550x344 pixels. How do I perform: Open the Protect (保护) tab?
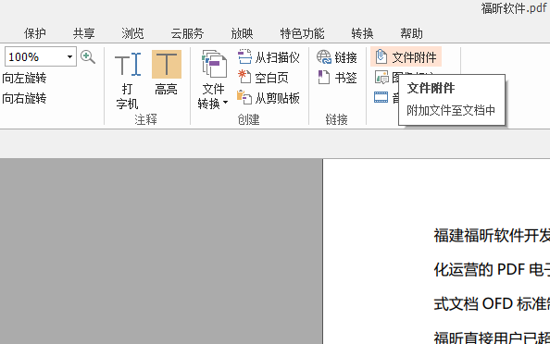[35, 33]
